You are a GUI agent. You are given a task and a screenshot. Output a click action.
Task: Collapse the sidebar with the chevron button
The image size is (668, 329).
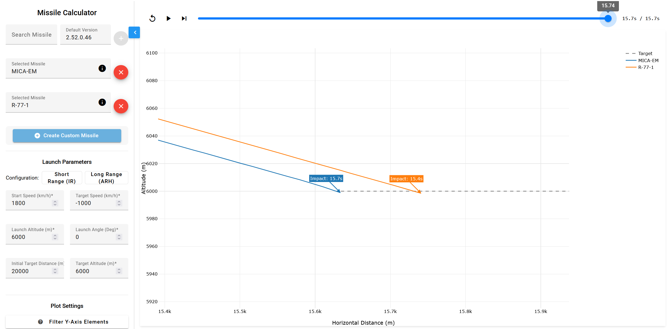(x=135, y=33)
